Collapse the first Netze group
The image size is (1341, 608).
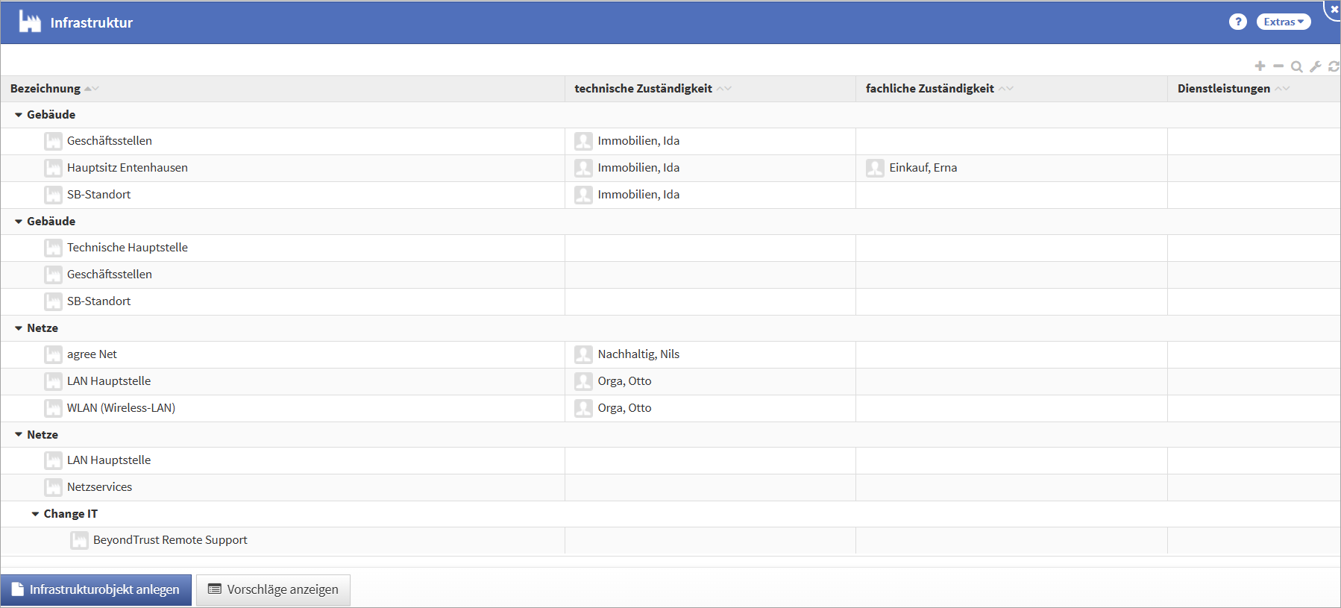coord(19,328)
